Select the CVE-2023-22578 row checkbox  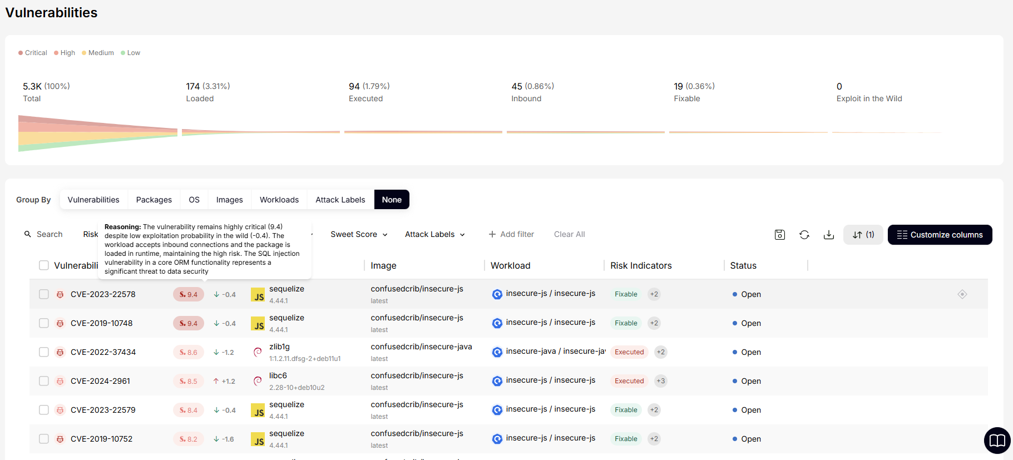44,294
